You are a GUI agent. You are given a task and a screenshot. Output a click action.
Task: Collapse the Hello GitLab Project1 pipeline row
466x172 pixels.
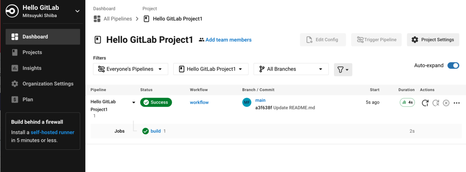(x=134, y=103)
